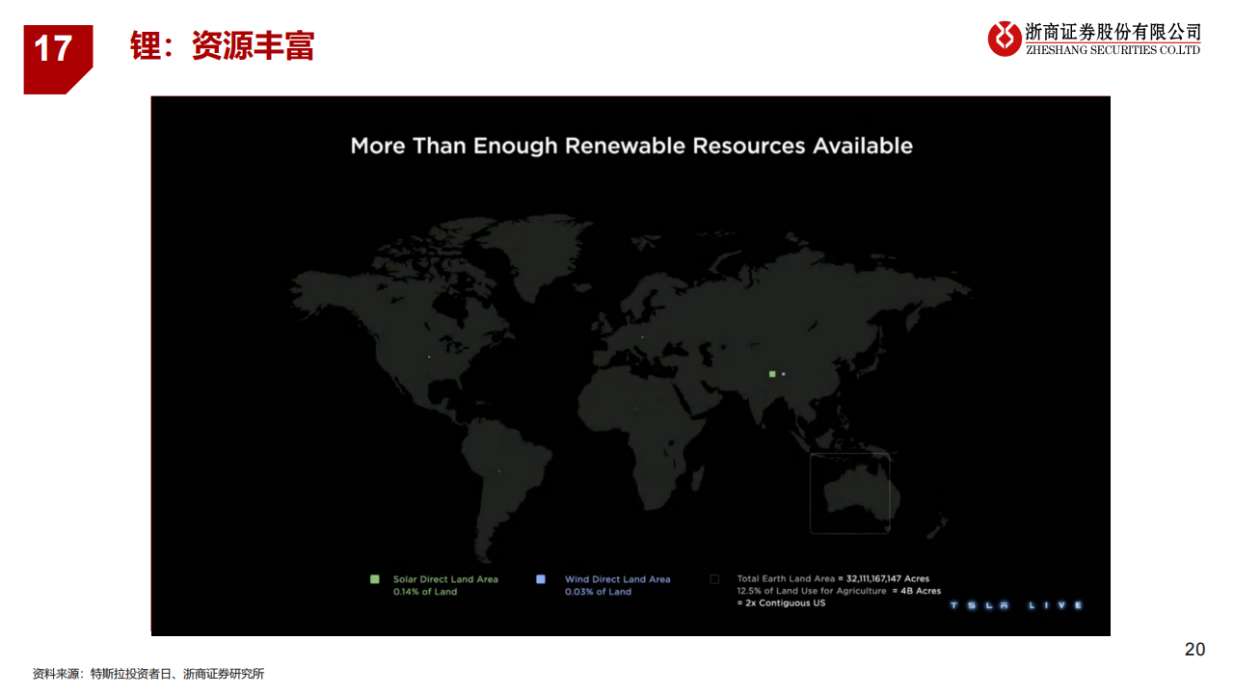Click the = 2x Contiguous US text
This screenshot has height=694, width=1234.
pos(781,603)
